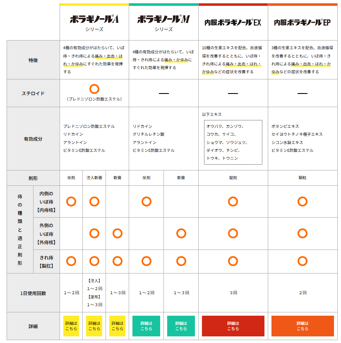Image resolution: width=341 pixels, height=343 pixels.
Task: Click 内痔核 circle in 内服ボラギノールEP column
Action: tap(303, 201)
